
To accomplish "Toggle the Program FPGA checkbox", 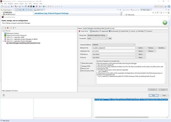I will pyautogui.click(x=81, y=66).
